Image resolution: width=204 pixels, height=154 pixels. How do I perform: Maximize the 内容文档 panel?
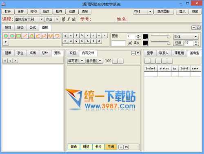(138, 53)
